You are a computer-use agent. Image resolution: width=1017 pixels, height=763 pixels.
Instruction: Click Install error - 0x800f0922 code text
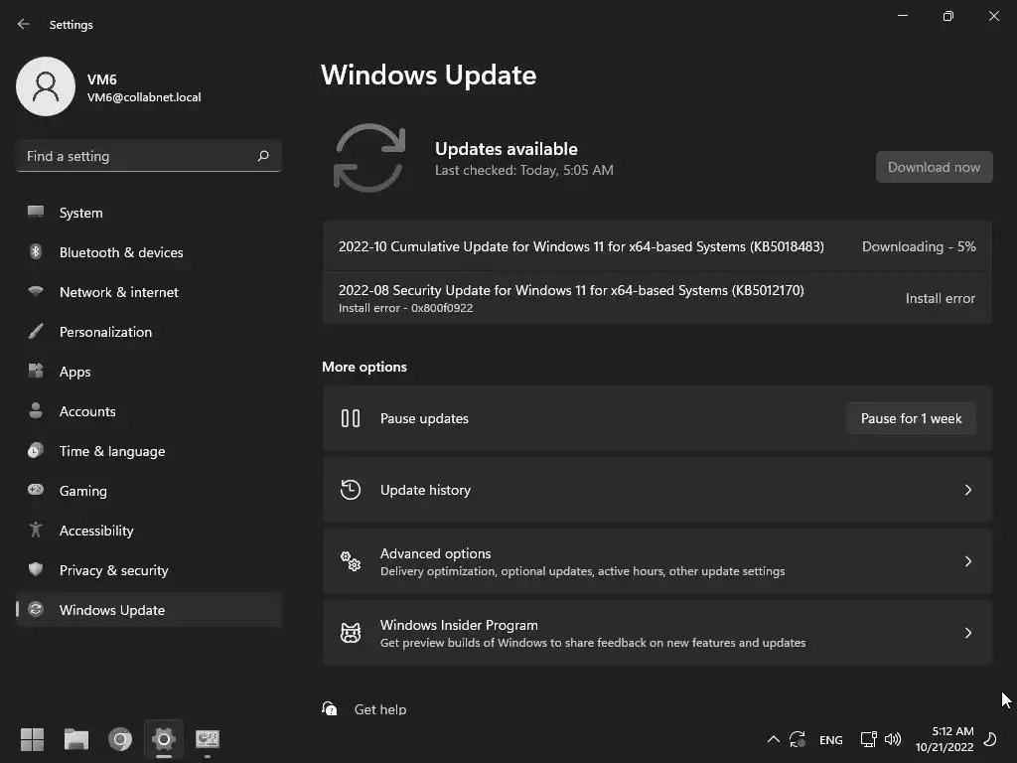pyautogui.click(x=405, y=308)
